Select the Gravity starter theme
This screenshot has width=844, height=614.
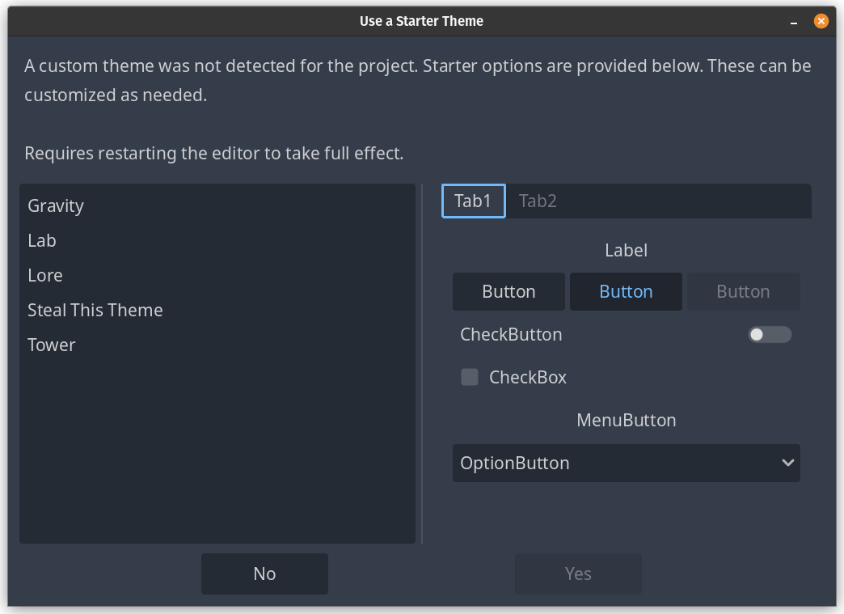[x=56, y=206]
